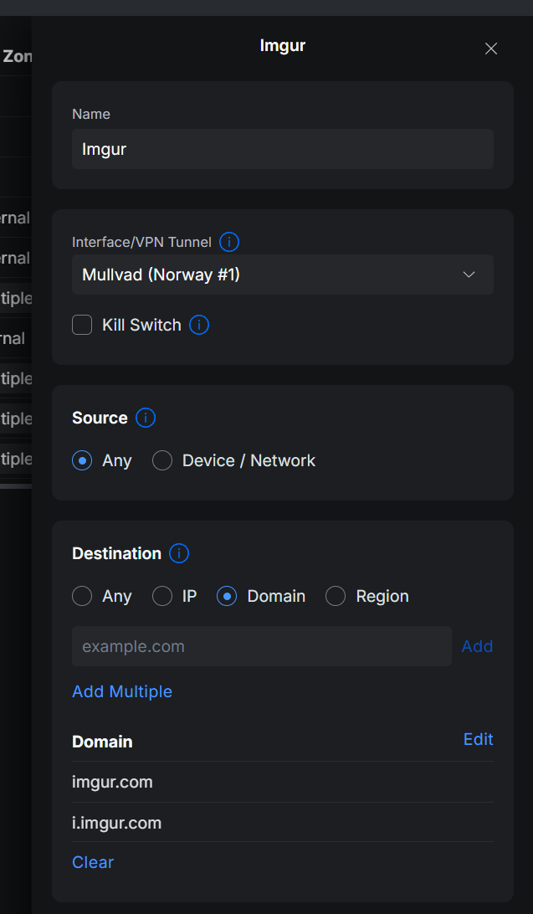The height and width of the screenshot is (914, 533).
Task: Choose Domain destination radio button
Action: 227,596
